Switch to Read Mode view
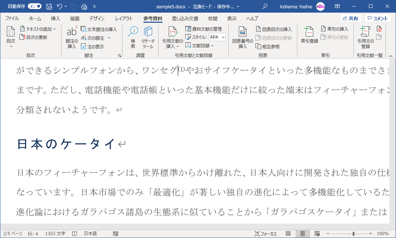Viewport: 396px width, 238px height. point(288,234)
